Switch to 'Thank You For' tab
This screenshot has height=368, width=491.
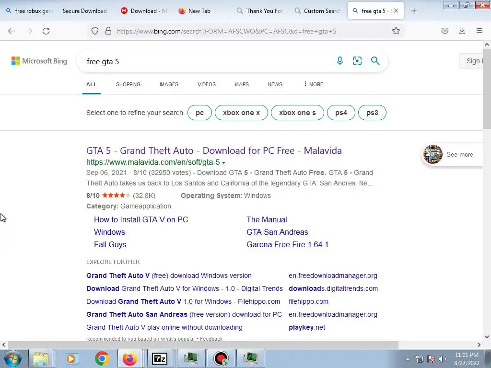259,11
